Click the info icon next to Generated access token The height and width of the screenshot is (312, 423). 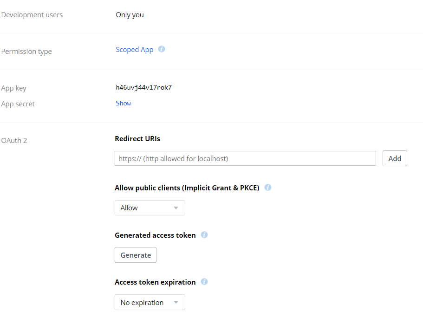pos(204,235)
